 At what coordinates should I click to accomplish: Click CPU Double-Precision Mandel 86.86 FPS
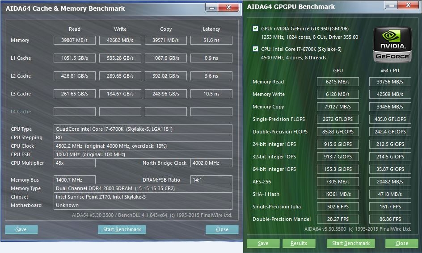390,219
